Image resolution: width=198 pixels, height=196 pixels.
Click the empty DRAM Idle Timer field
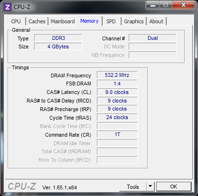(x=117, y=143)
